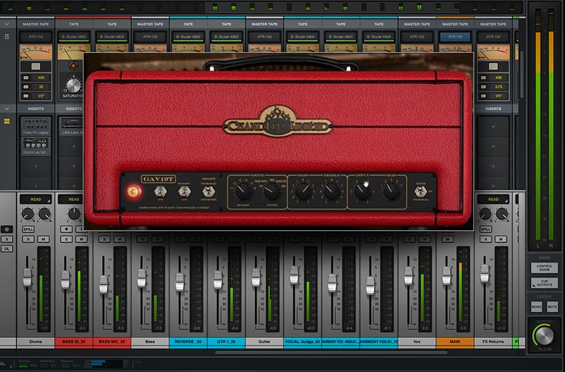Image resolution: width=565 pixels, height=372 pixels.
Task: Click ATR-102 selector on FX Returns strip
Action: pos(493,37)
